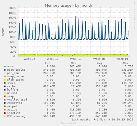Click the 'Memory usage - by month' title
This screenshot has width=137, height=126.
(x=68, y=6)
